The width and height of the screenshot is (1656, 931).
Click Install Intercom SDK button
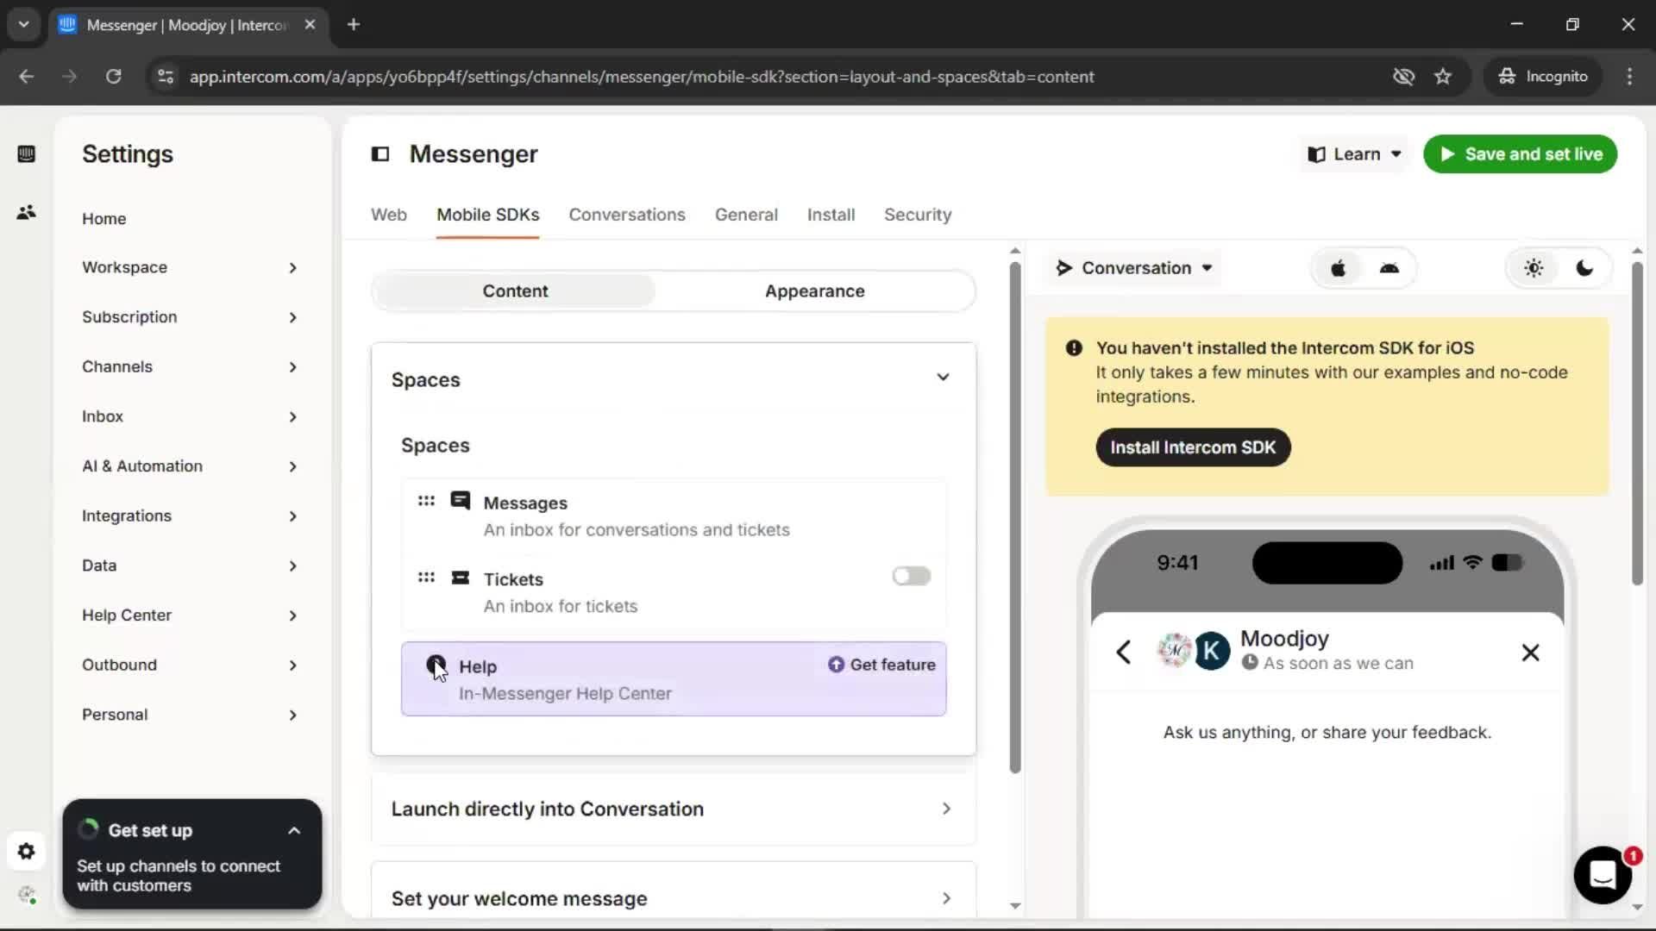[x=1193, y=447]
